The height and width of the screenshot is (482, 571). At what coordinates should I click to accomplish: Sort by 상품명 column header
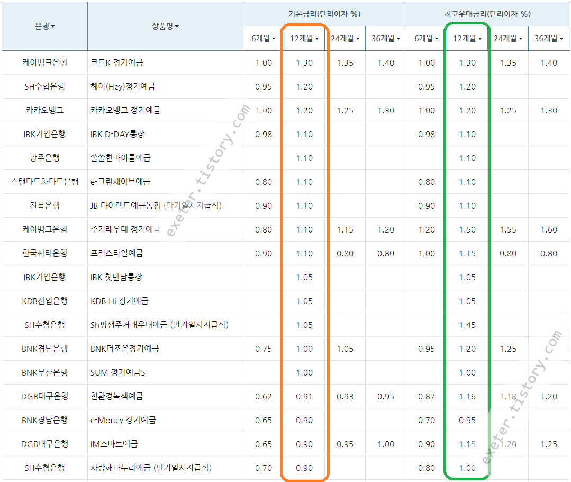tap(165, 26)
